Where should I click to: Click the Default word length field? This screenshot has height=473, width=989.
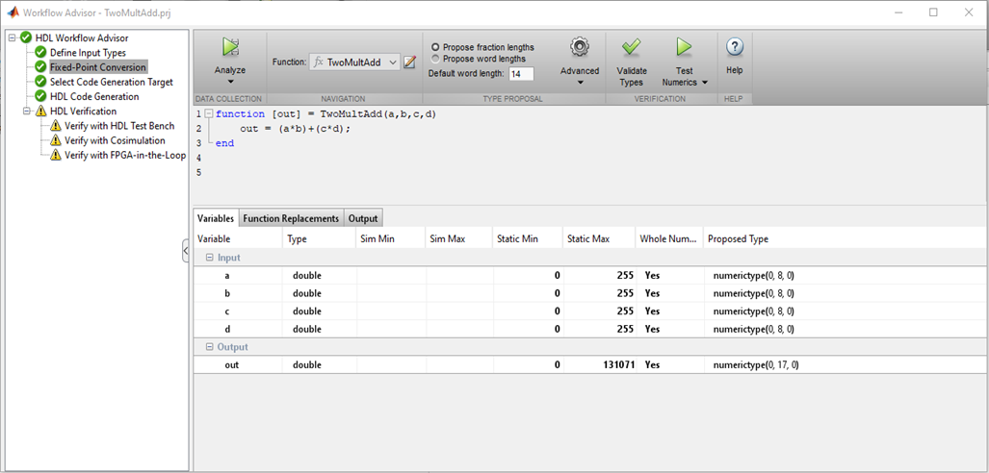521,74
